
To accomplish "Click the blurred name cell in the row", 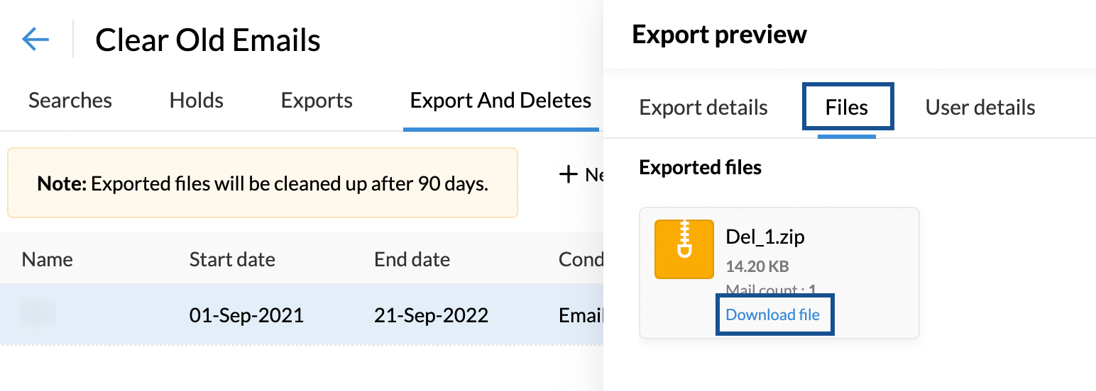I will (38, 314).
